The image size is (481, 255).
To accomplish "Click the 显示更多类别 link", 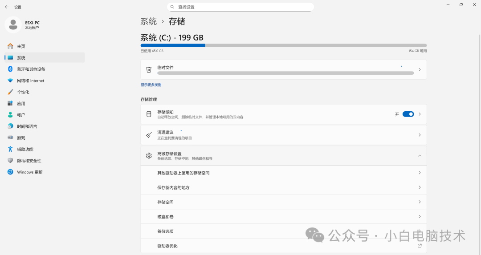I will pyautogui.click(x=151, y=85).
